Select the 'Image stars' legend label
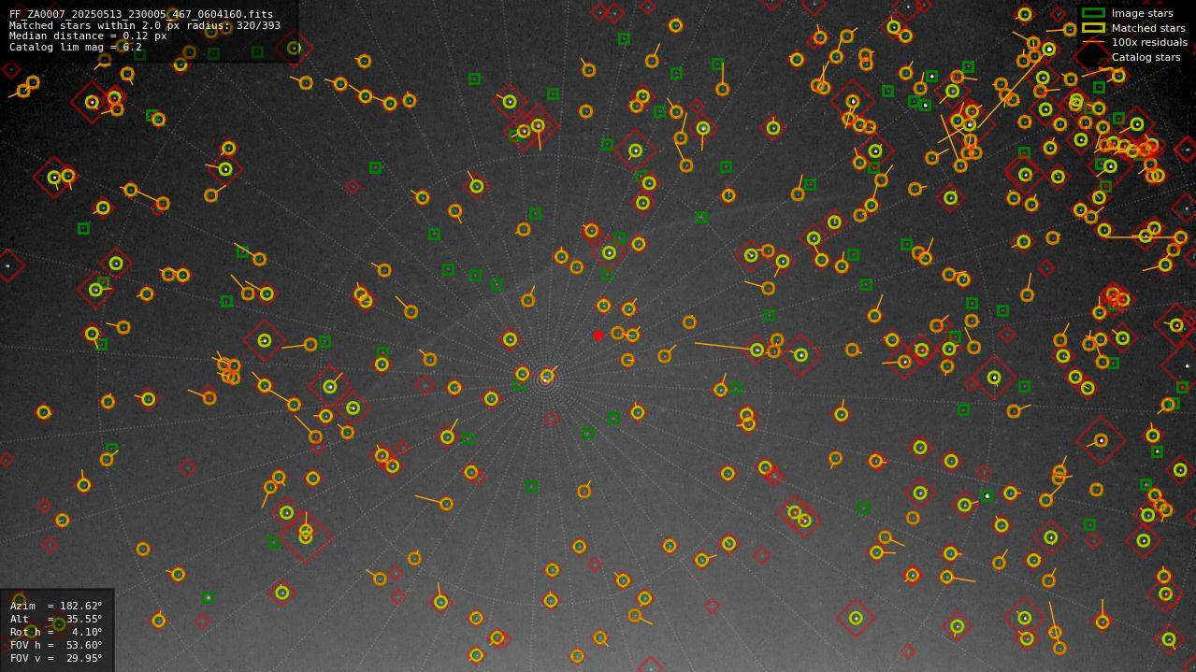 tap(1142, 13)
